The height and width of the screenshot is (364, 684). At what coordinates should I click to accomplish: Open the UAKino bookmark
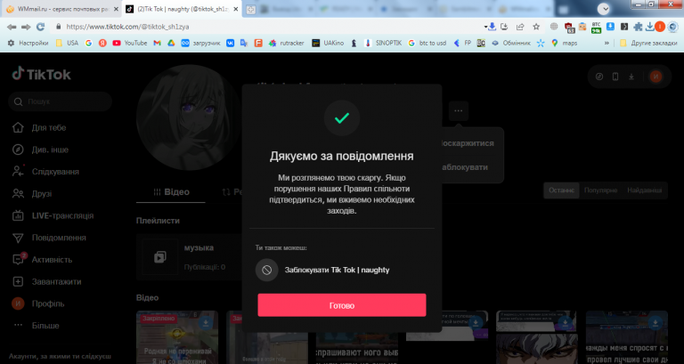click(x=328, y=43)
